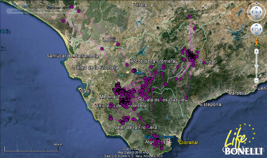This screenshot has width=267, height=158.
Task: Click the look-right arrow on the compass
Action: click(261, 12)
